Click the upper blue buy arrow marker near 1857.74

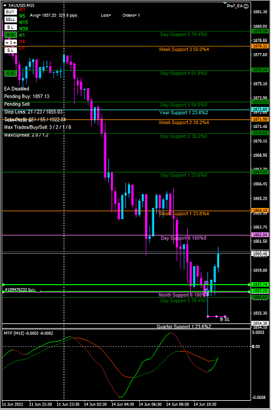click(x=207, y=282)
